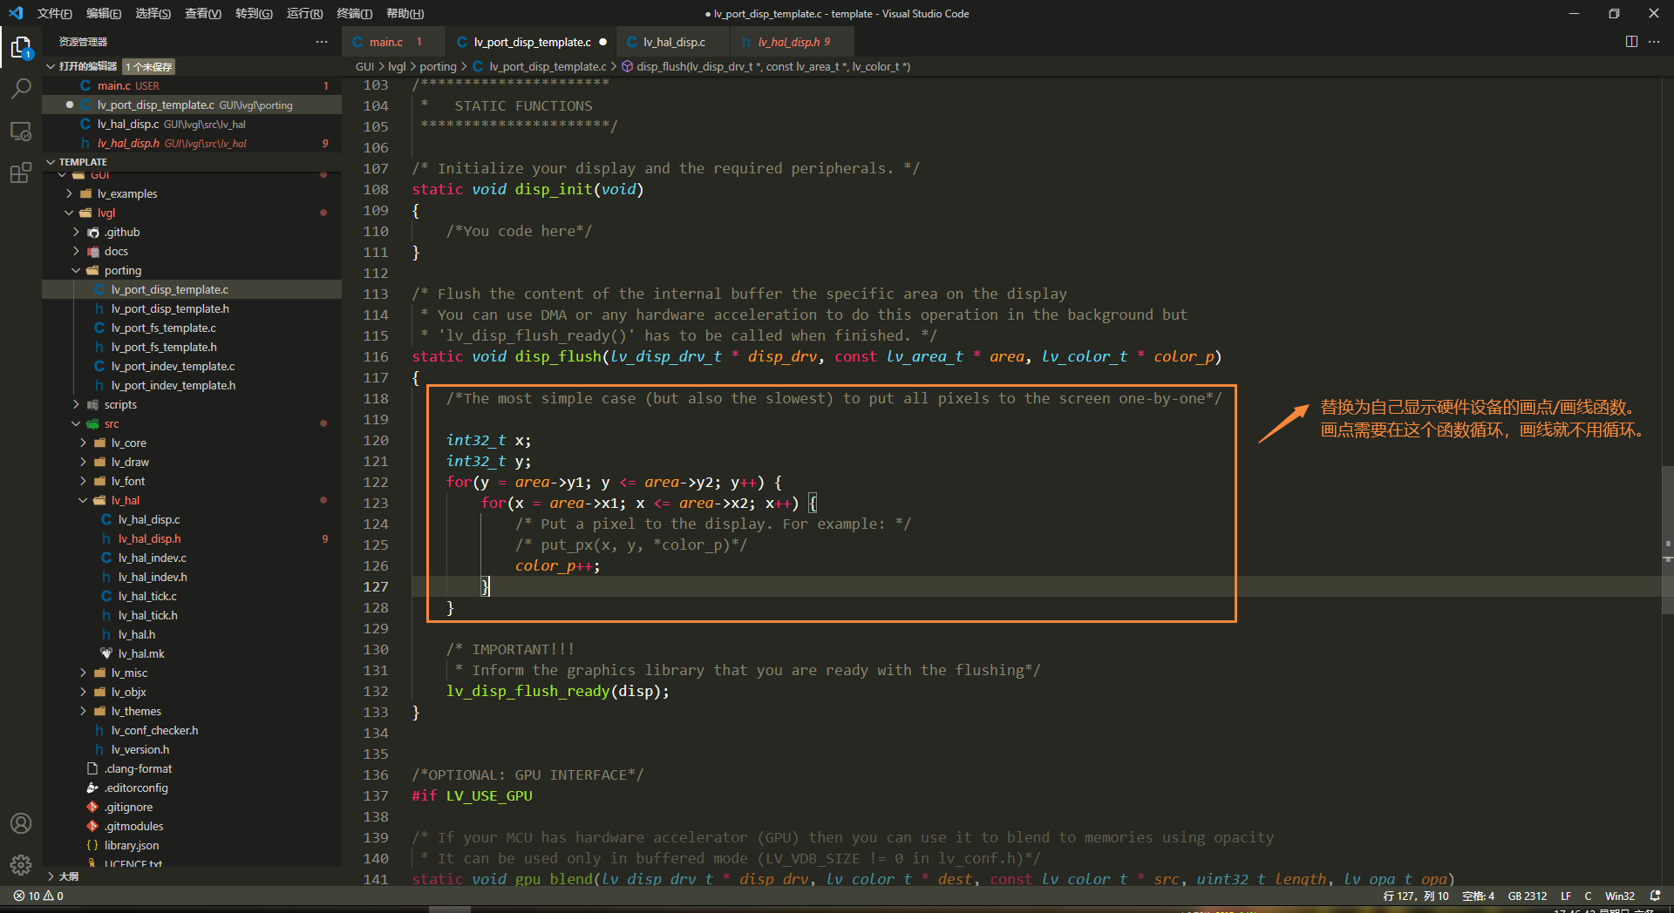Click the lv_disp_flush_ready(disp) code line
This screenshot has height=913, width=1674.
(558, 691)
